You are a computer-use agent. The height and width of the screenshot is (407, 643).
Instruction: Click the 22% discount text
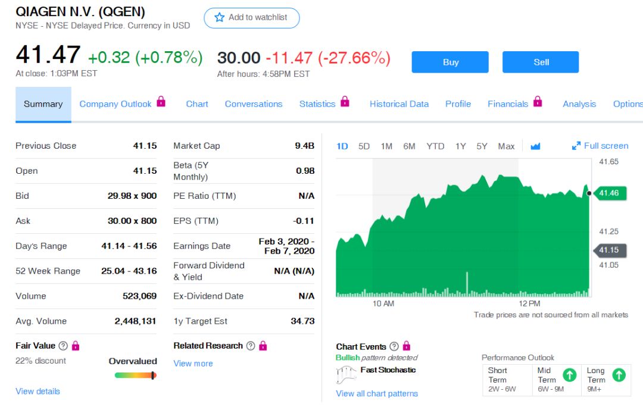tap(40, 361)
